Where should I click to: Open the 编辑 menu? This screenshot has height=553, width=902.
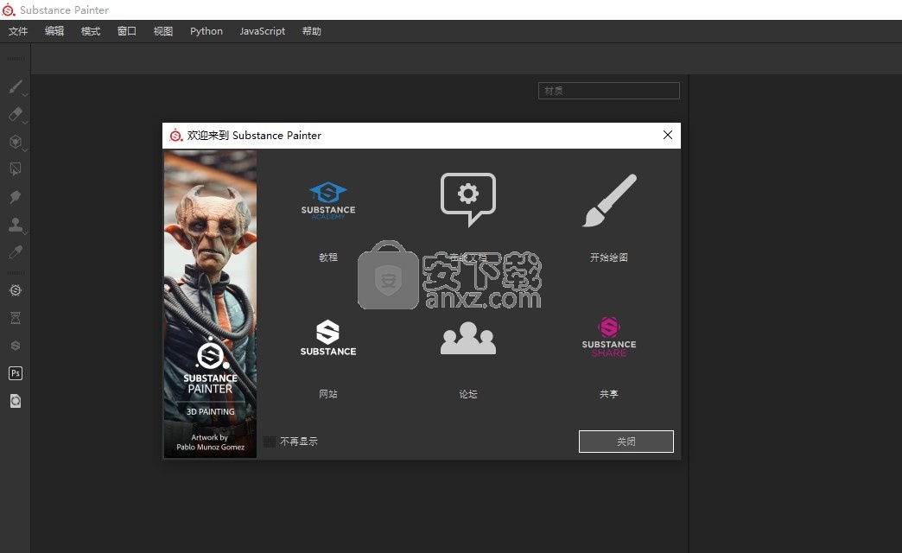54,31
